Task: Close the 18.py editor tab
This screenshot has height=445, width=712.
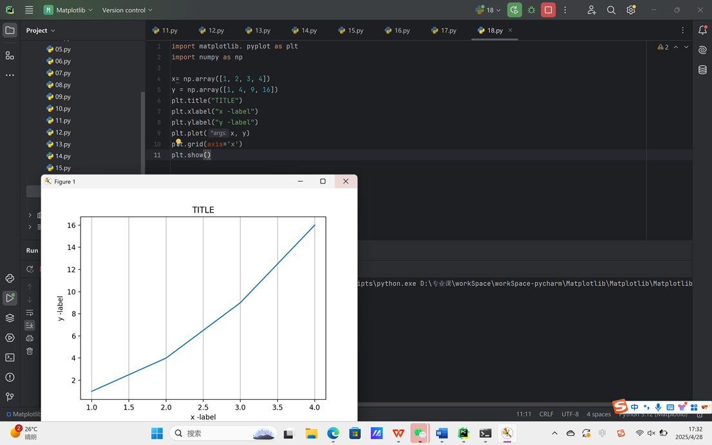Action: [x=511, y=30]
